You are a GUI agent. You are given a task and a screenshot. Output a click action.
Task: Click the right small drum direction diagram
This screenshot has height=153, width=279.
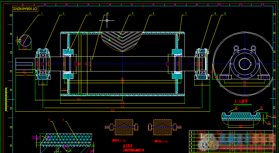[x=162, y=127]
